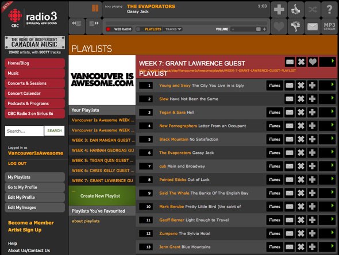Open the question mark help icon

click(x=329, y=9)
